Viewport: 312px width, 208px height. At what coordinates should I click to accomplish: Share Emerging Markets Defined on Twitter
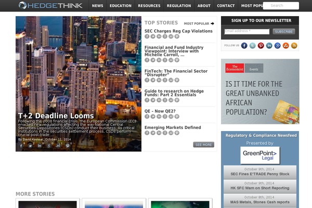153,133
